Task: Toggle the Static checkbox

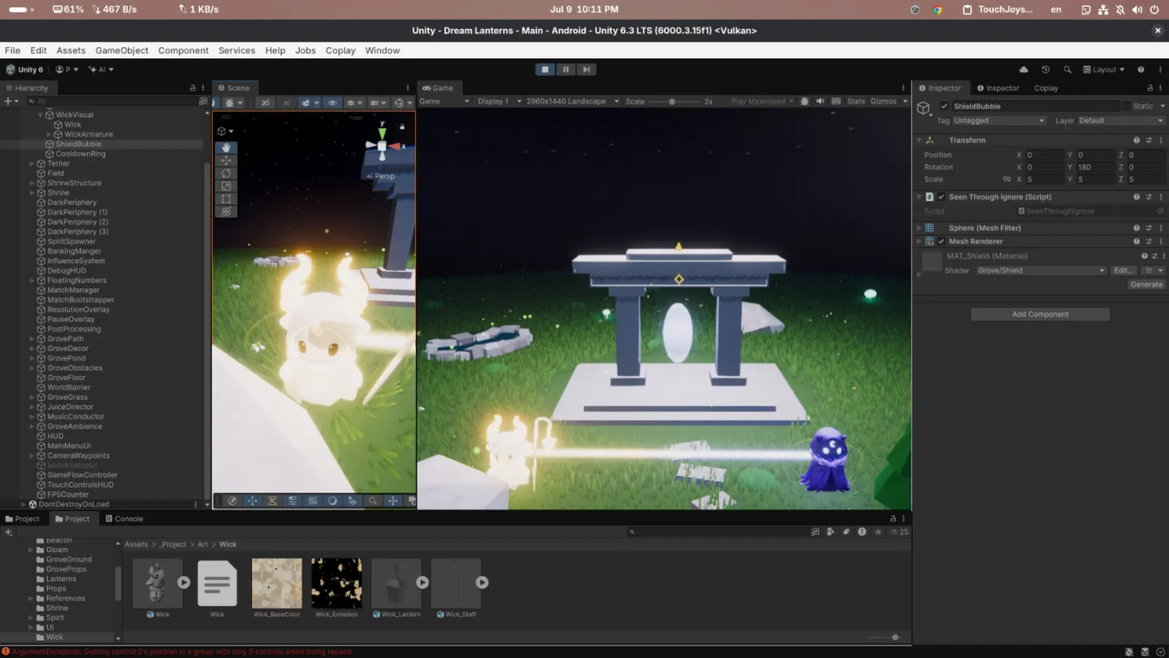Action: pos(1126,106)
